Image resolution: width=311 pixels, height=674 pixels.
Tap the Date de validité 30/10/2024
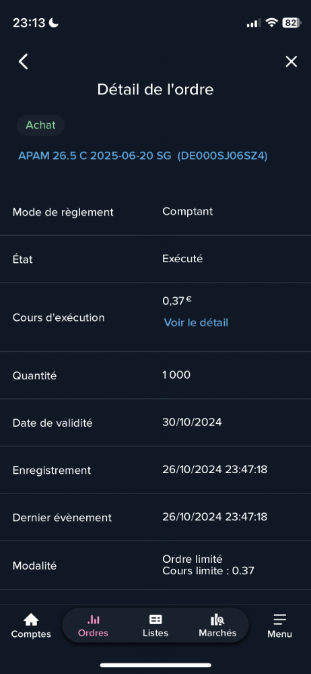(x=192, y=422)
